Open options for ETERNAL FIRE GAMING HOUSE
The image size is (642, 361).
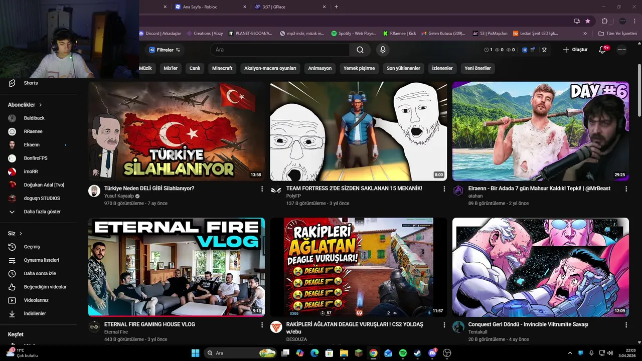262,325
